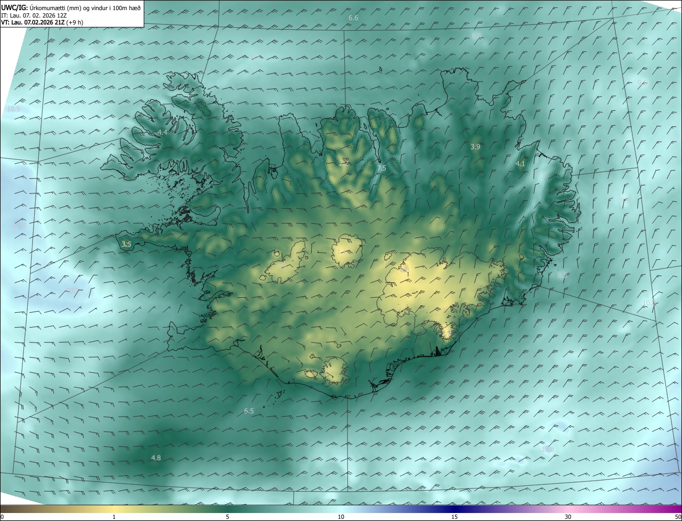Click the 4.1 value label in east Iceland
682x521 pixels.
coord(521,164)
